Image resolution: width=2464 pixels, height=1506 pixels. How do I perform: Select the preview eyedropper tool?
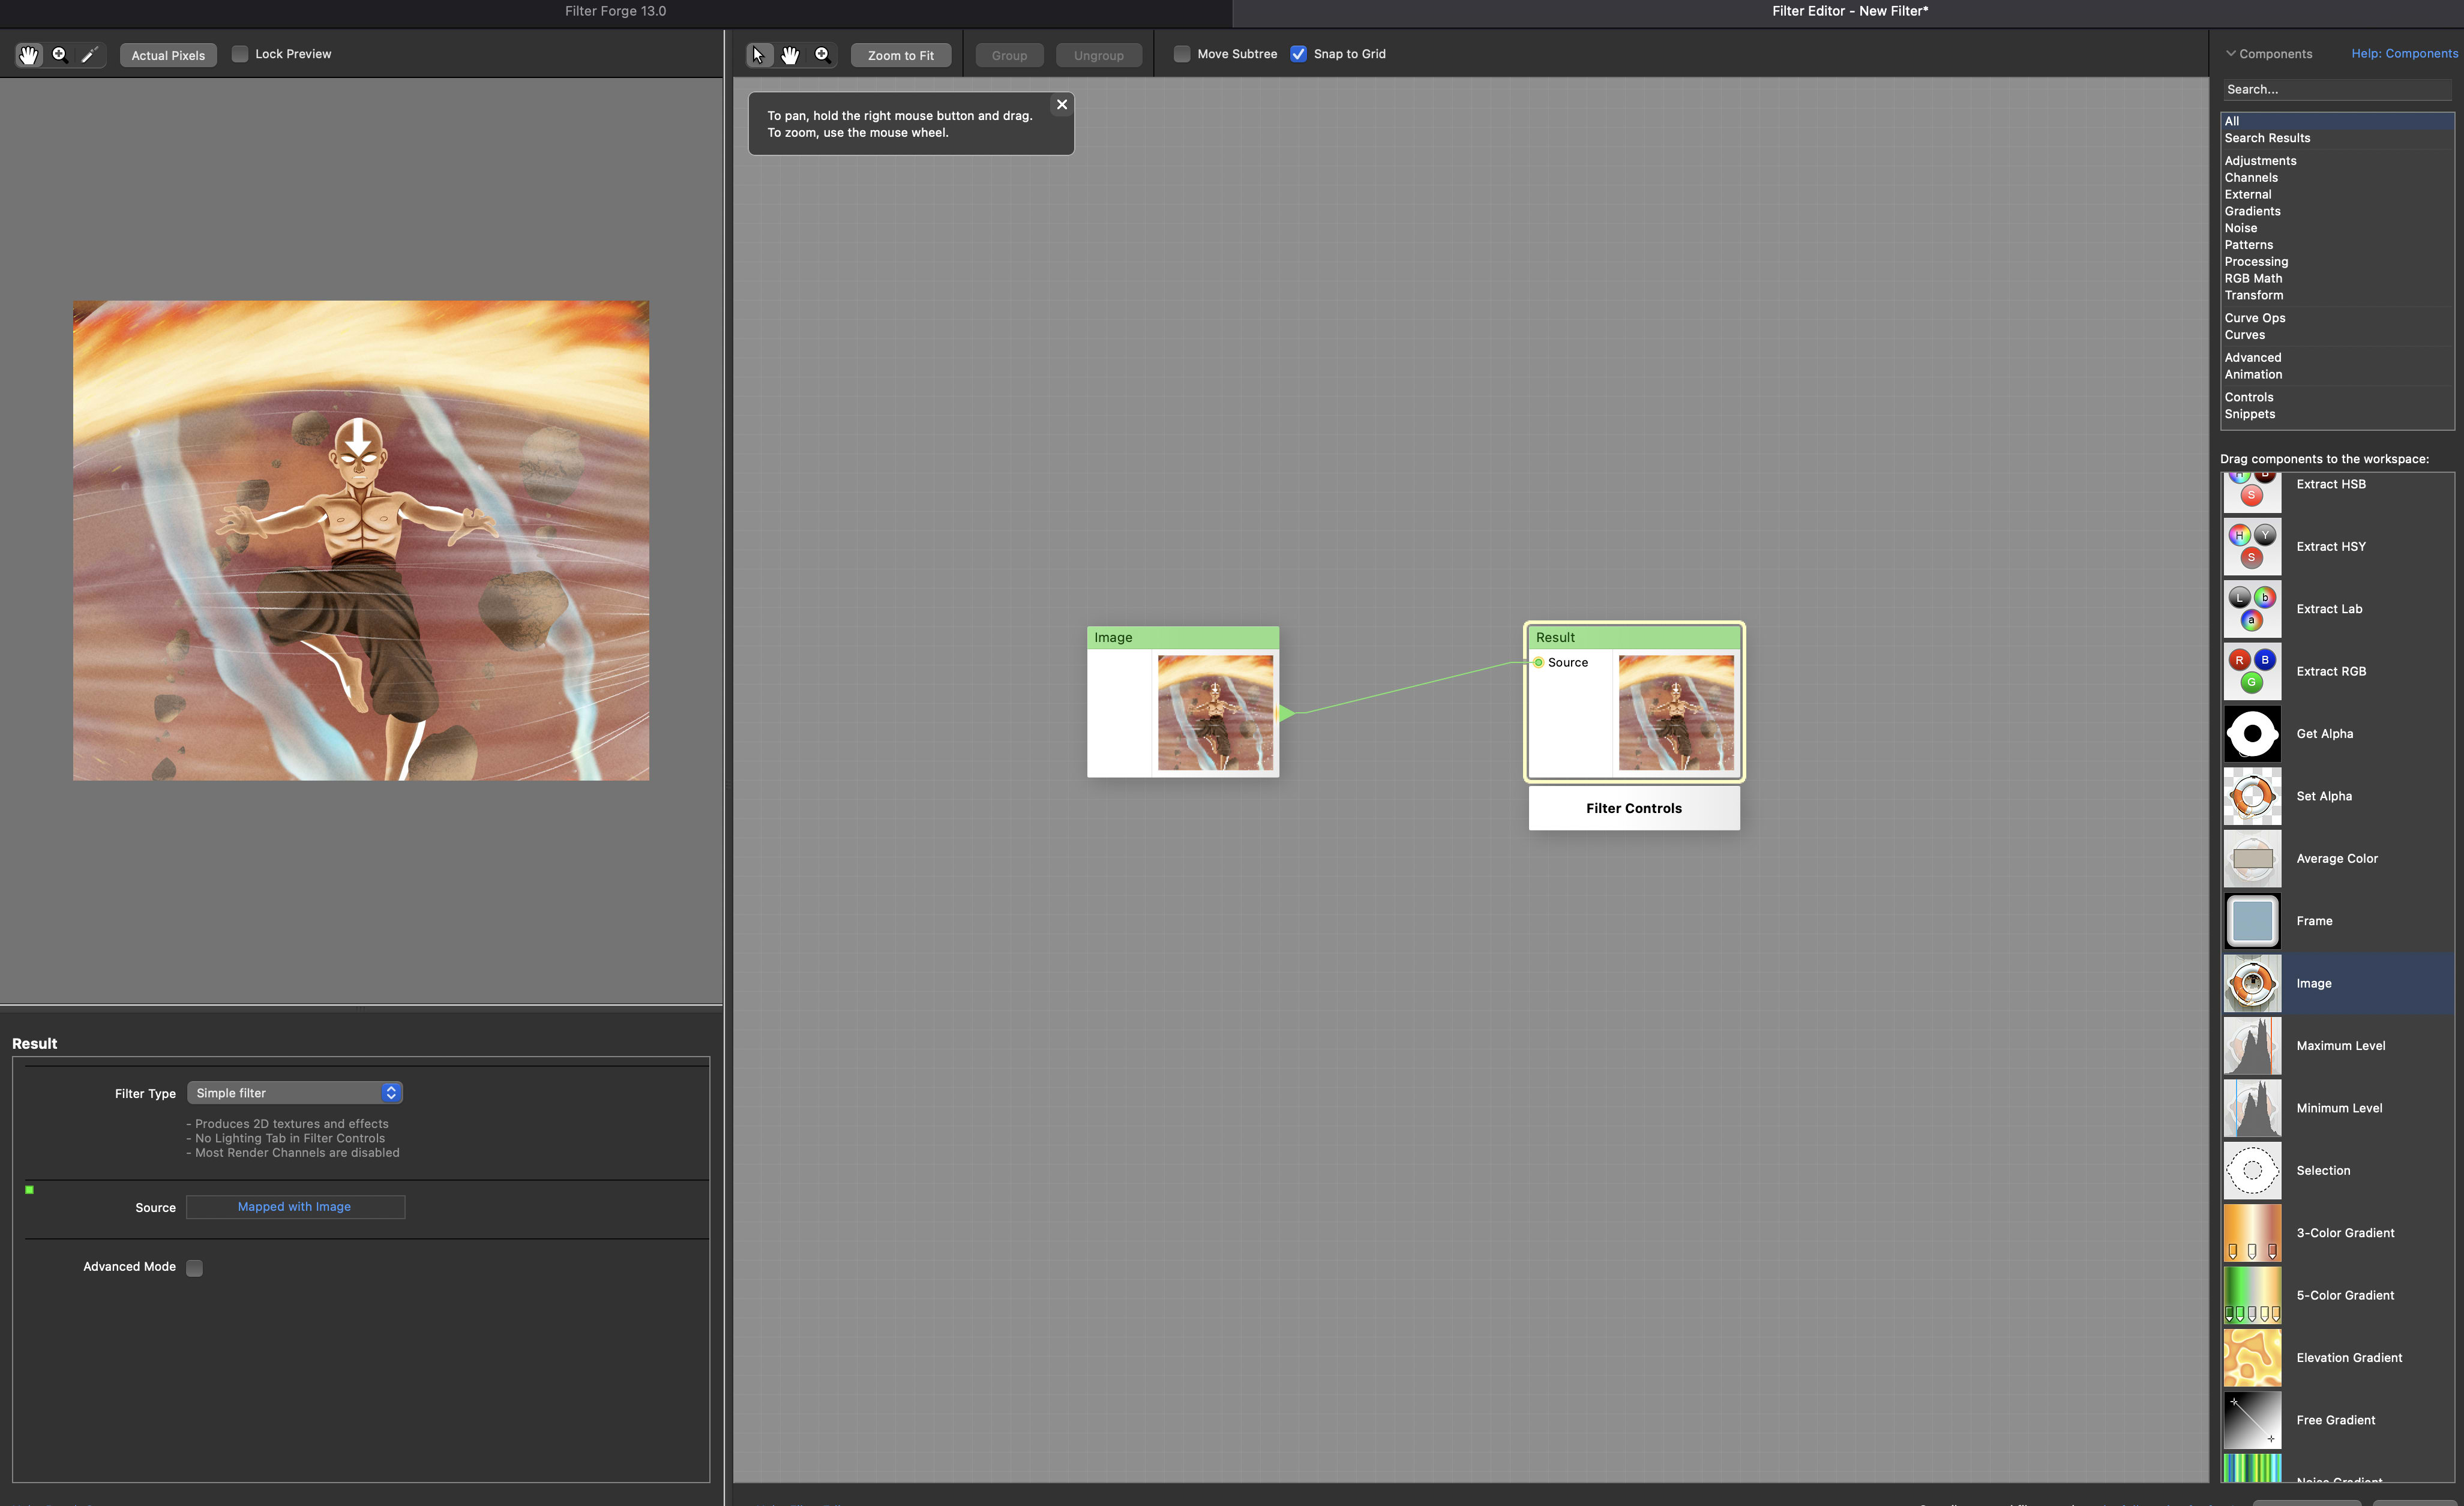click(90, 55)
